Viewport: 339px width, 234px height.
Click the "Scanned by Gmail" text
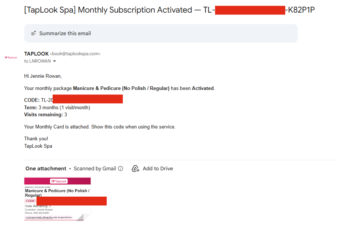pos(95,168)
